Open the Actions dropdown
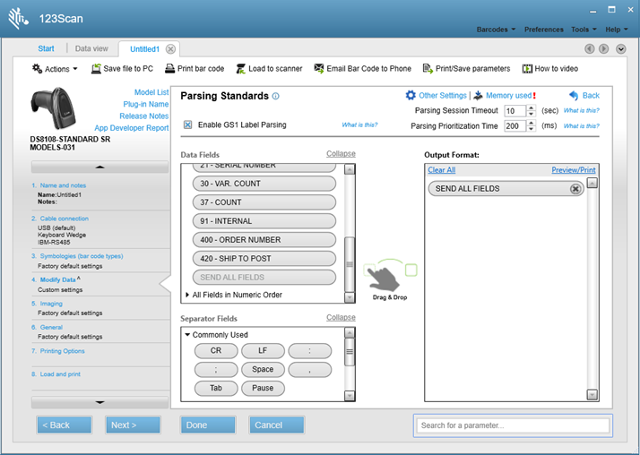This screenshot has width=640, height=455. coord(55,69)
